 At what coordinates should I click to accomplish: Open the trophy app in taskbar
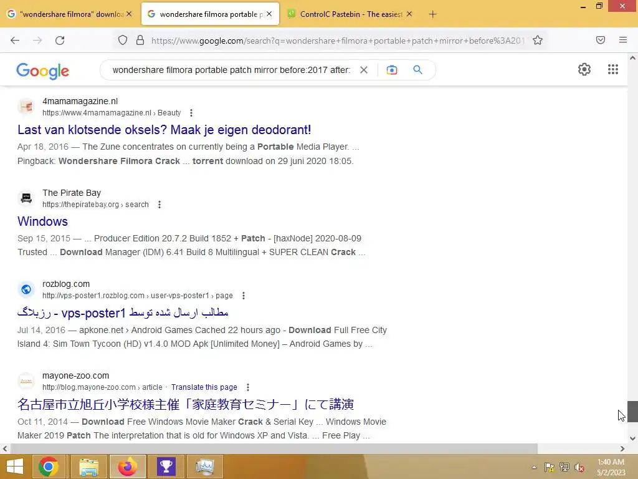tap(166, 467)
